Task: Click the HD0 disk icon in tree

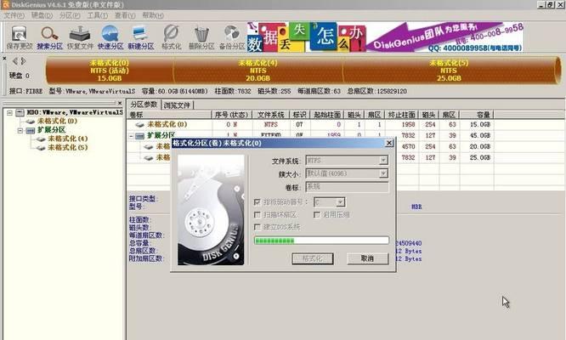Action: [x=20, y=112]
